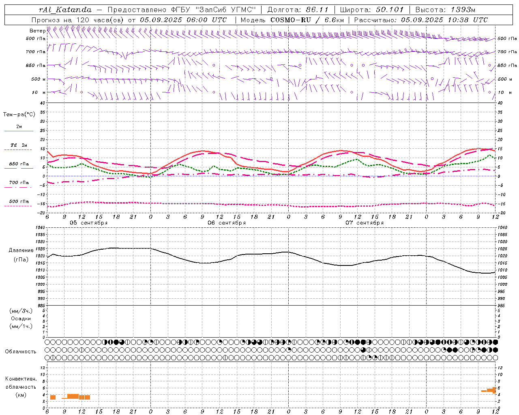Click the 07 сентября date label
Viewport: 519px width, 415px height.
[365, 223]
